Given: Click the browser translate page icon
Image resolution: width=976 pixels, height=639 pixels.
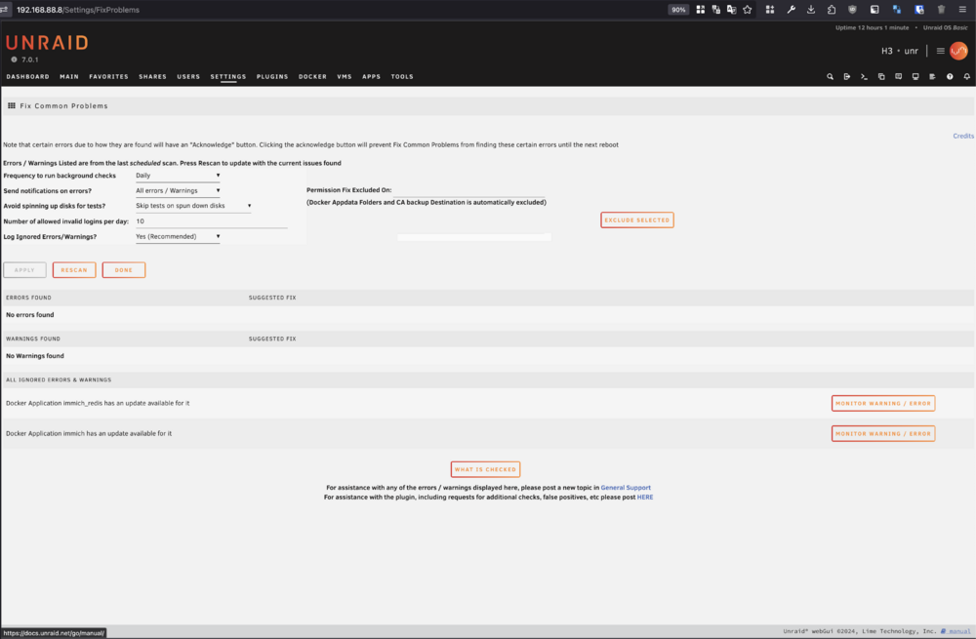Looking at the screenshot, I should click(731, 10).
